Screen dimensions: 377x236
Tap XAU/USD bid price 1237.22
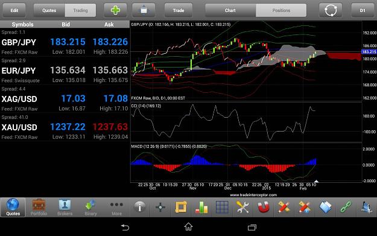click(x=68, y=127)
